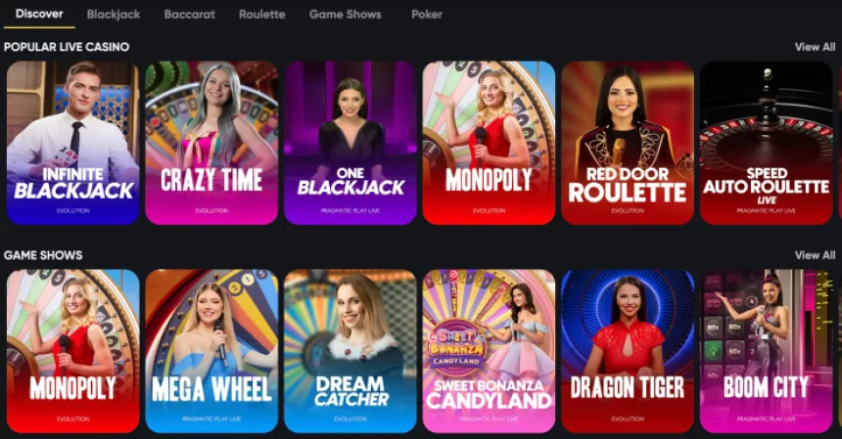842x439 pixels.
Task: Select Monopoly in Popular Live Casino
Action: 489,143
